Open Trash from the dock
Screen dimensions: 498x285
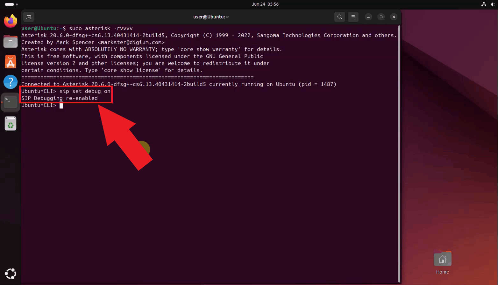pos(11,123)
